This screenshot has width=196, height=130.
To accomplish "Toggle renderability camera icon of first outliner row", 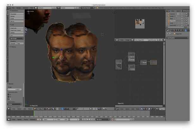I will [187, 14].
